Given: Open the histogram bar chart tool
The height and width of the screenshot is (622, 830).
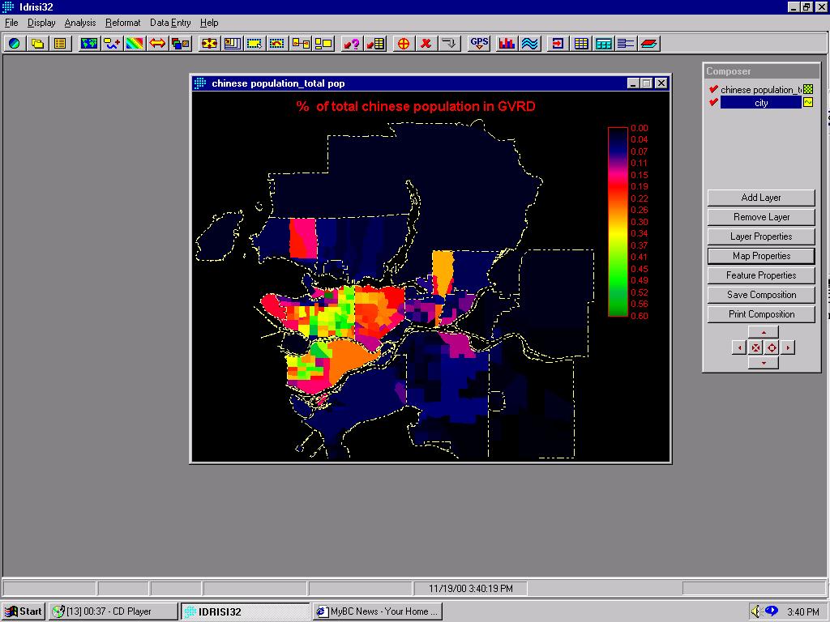Looking at the screenshot, I should [507, 44].
